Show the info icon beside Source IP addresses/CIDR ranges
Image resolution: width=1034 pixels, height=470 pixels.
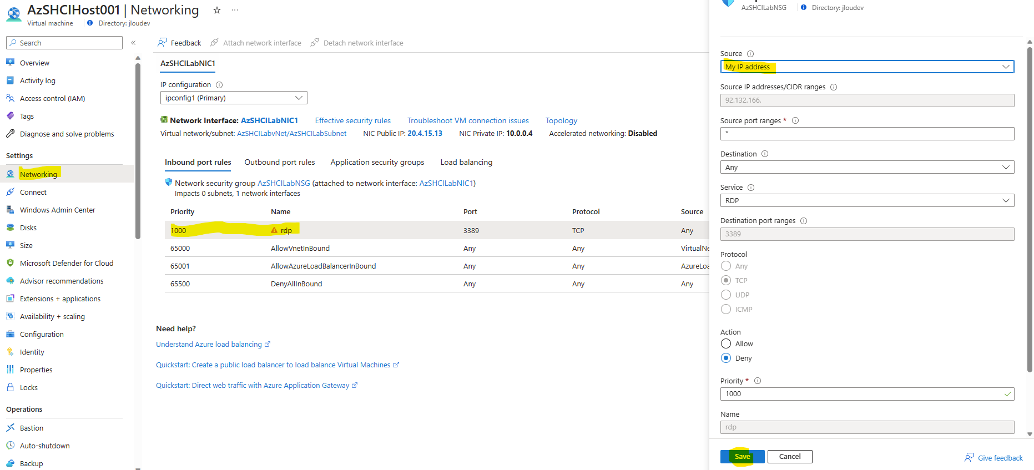834,87
